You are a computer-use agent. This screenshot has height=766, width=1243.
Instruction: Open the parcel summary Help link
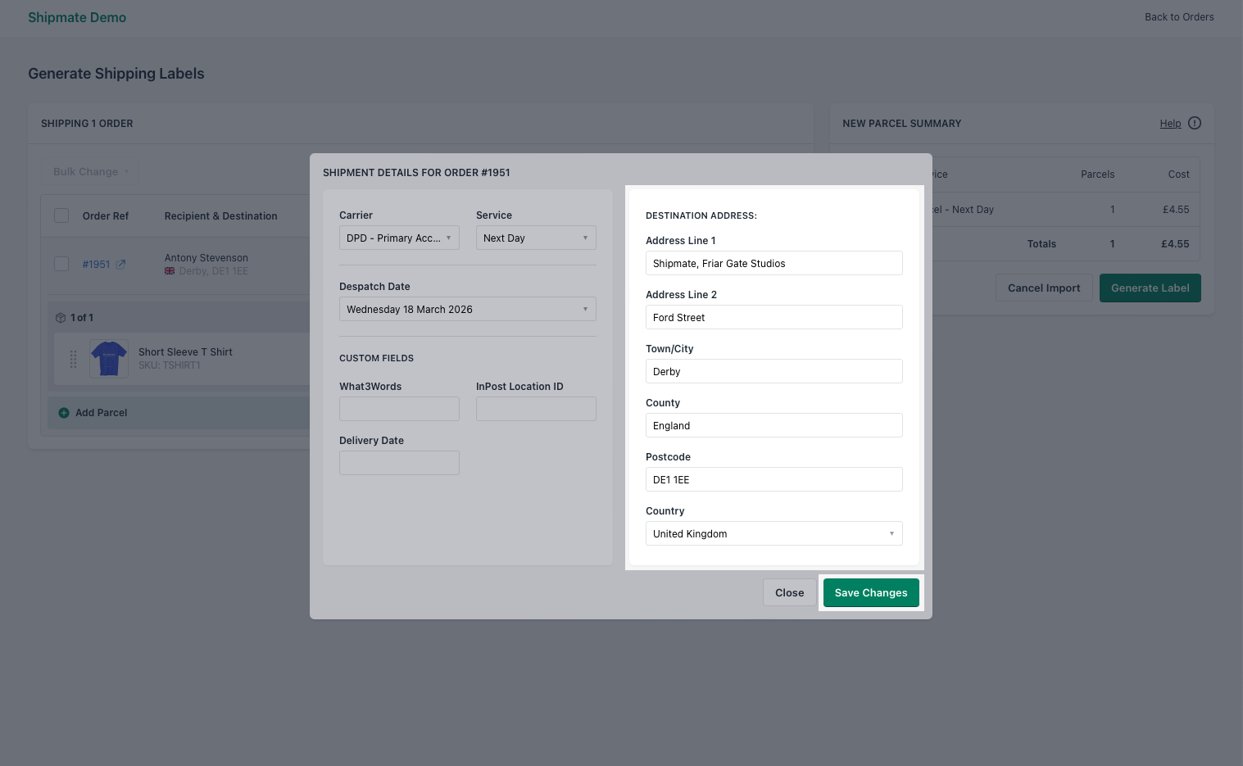click(x=1171, y=123)
